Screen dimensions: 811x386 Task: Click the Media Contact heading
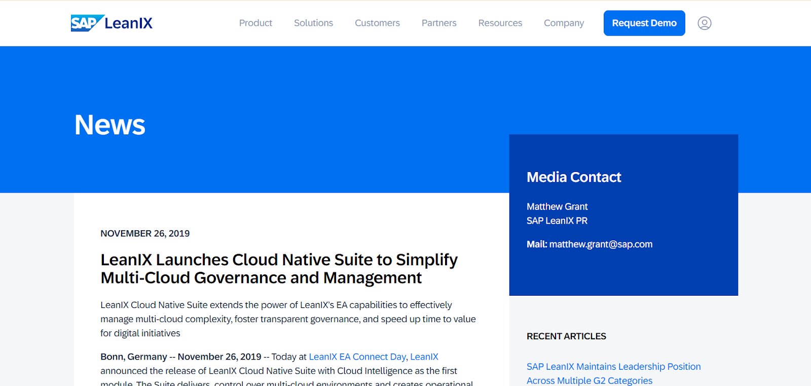click(x=574, y=177)
